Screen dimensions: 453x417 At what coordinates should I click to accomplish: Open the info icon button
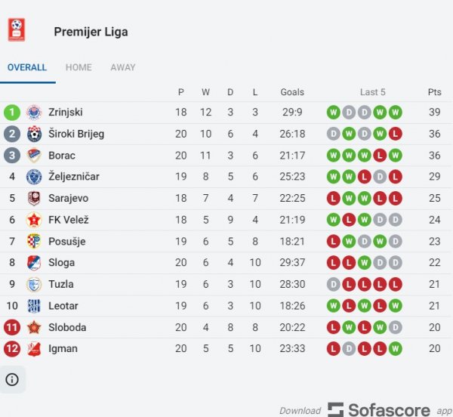[x=12, y=379]
